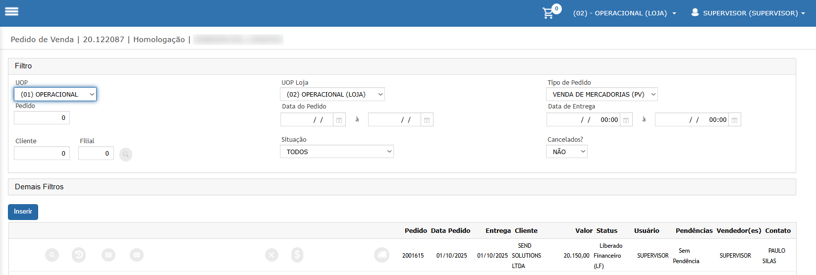Click the delivery truck icon for order 2001615
Screen dimensions: 816x275
click(x=381, y=255)
